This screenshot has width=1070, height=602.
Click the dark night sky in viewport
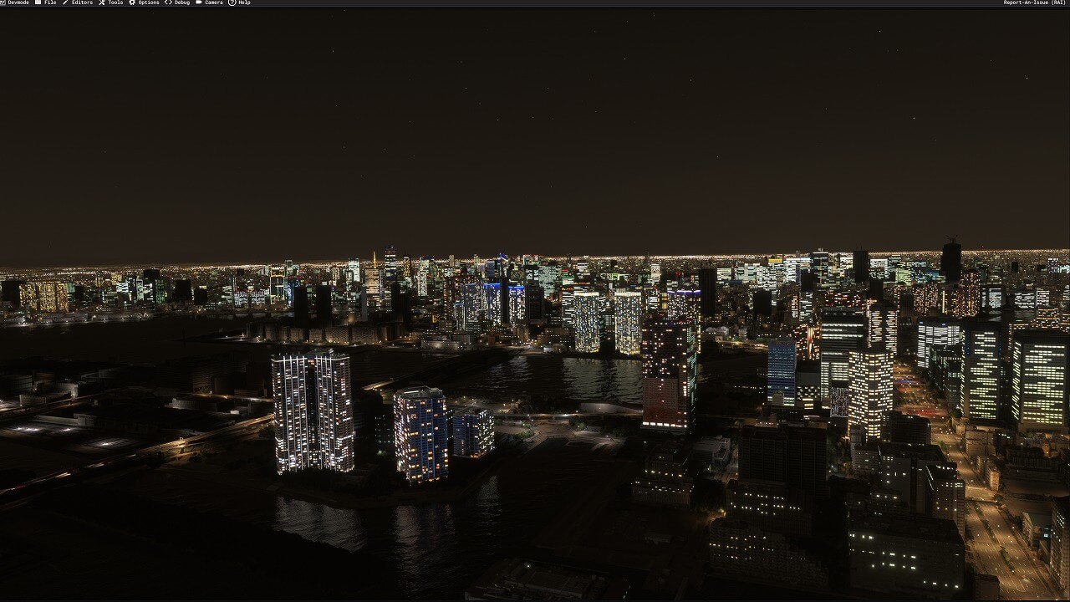point(535,125)
